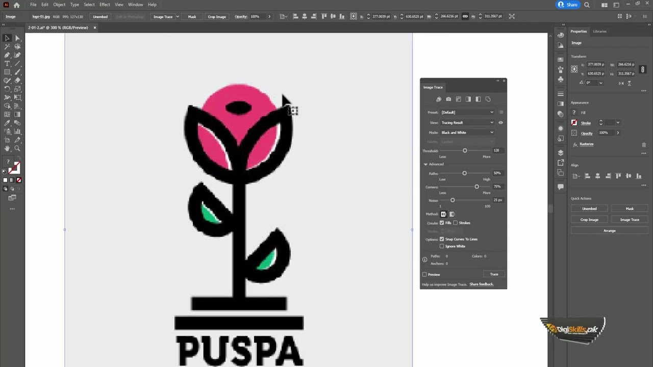Select the Zoom tool
653x367 pixels.
(17, 148)
